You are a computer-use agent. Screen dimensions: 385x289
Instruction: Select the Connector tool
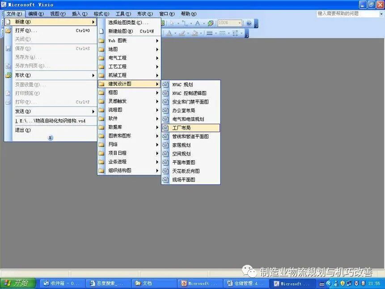click(186, 22)
